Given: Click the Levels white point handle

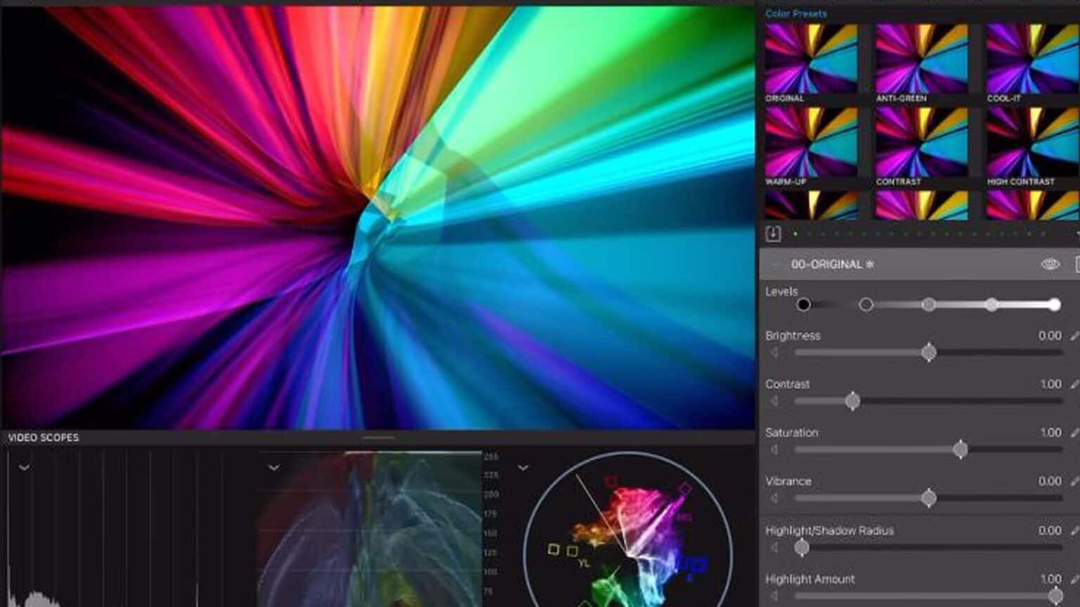Looking at the screenshot, I should tap(1054, 304).
